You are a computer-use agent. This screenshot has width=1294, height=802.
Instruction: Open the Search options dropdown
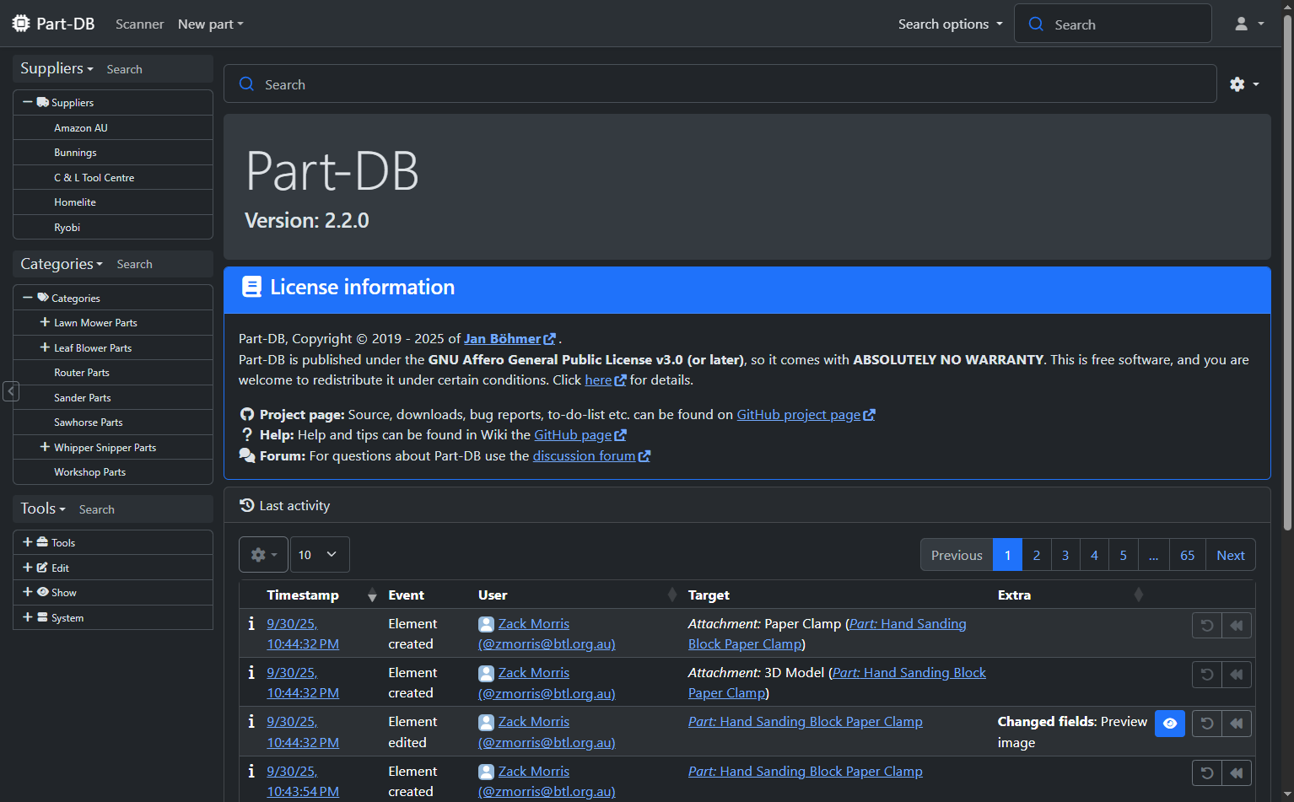pyautogui.click(x=951, y=24)
